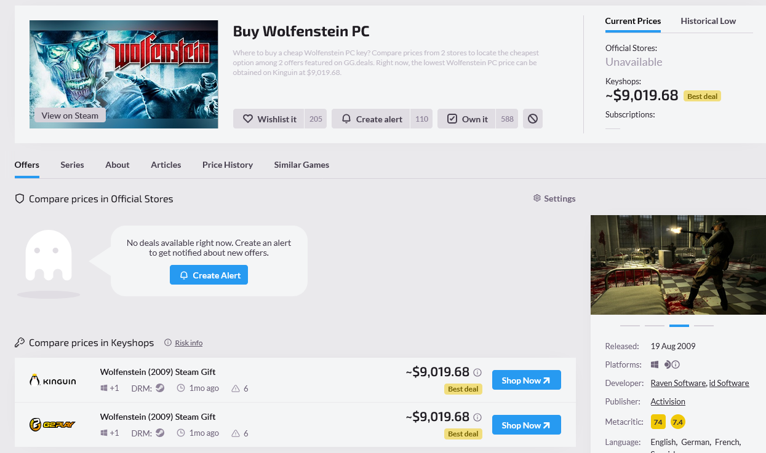The width and height of the screenshot is (766, 453).
Task: Click clock icon in Kinguin row
Action: pyautogui.click(x=181, y=388)
